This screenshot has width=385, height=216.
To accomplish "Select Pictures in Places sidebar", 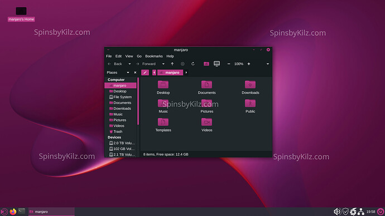I will 121,120.
